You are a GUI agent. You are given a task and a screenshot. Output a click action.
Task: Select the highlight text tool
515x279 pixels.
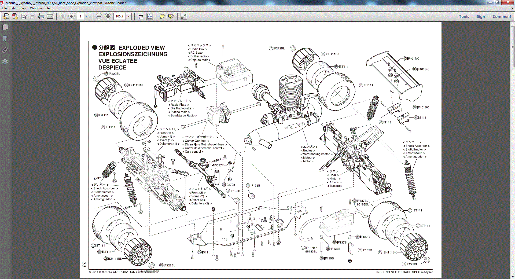tap(171, 16)
